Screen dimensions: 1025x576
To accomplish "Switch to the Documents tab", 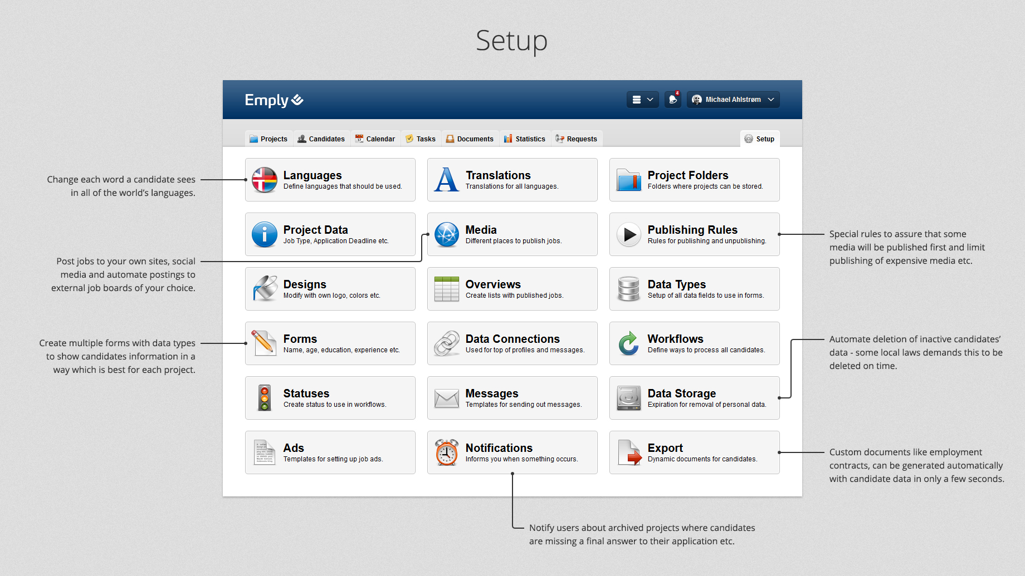I will 470,139.
